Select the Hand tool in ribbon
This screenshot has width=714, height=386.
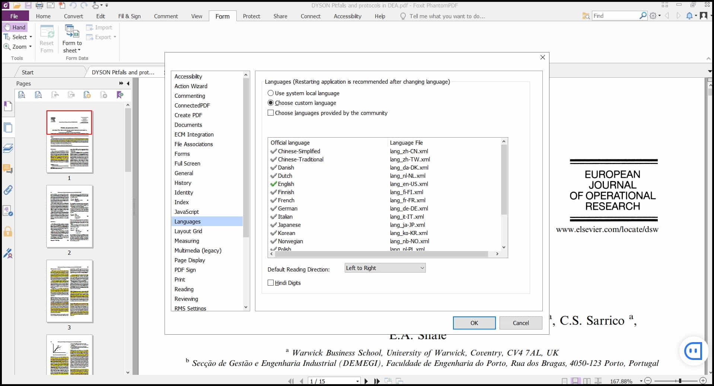point(15,27)
